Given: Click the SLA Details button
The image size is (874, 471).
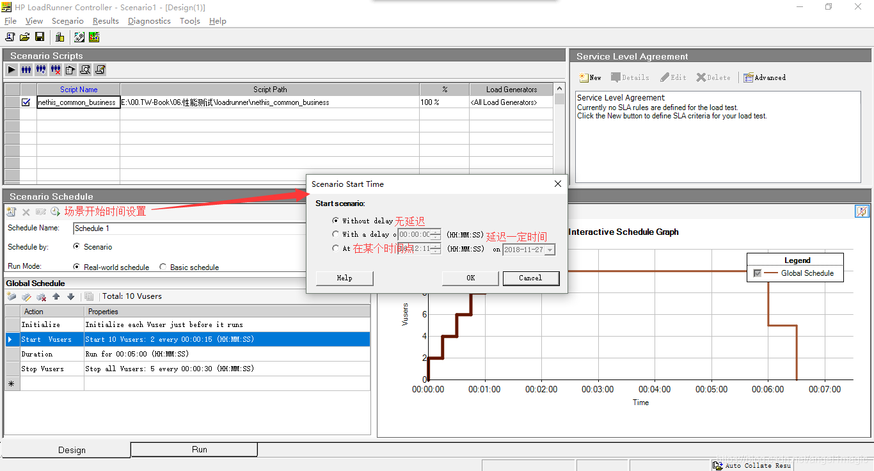Looking at the screenshot, I should click(x=630, y=77).
